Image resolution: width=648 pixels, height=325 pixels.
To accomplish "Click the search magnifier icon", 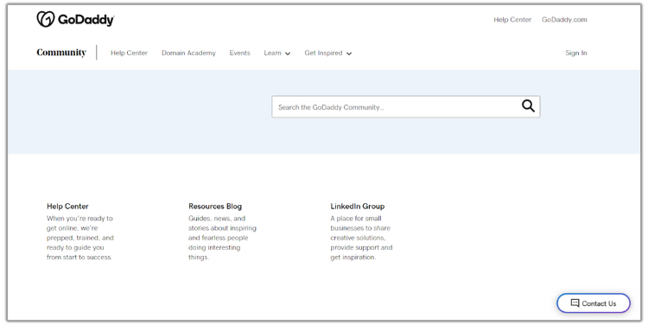I will 528,105.
